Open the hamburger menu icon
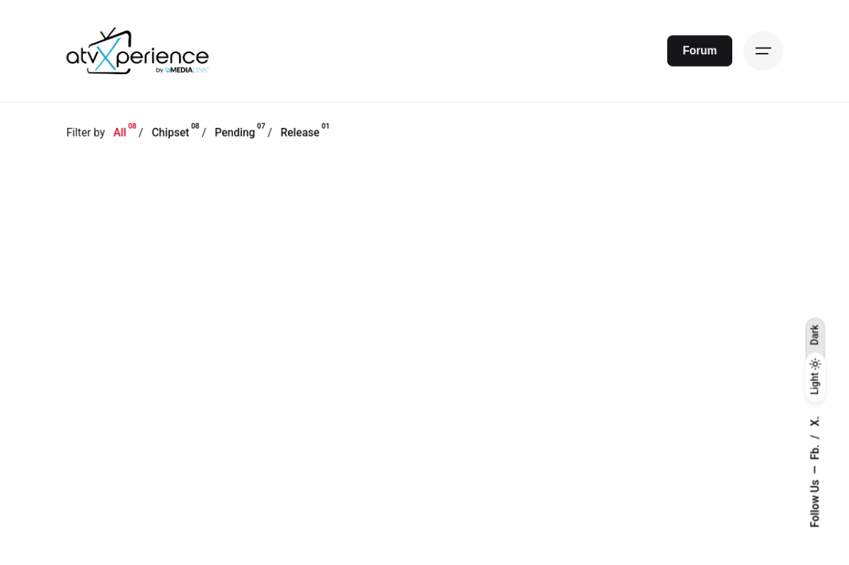 tap(763, 51)
